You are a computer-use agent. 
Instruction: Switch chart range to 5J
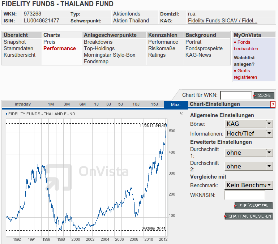click(120, 104)
